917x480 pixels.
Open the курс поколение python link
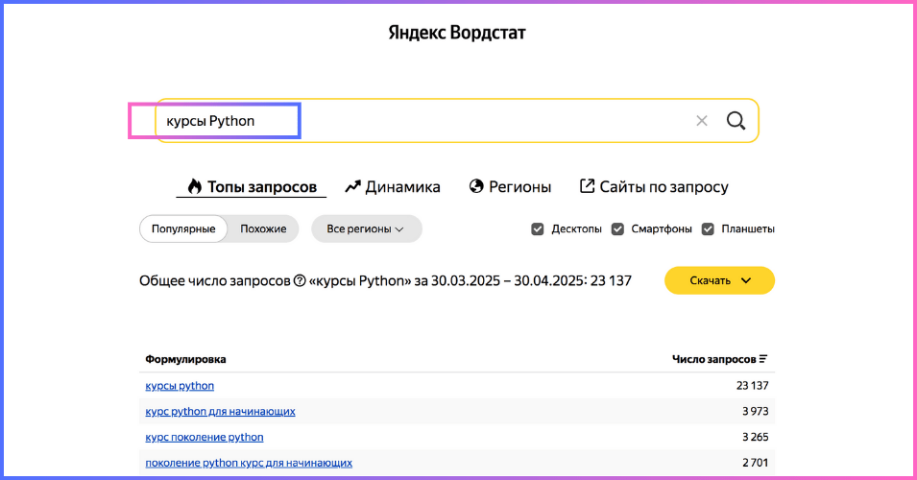205,438
